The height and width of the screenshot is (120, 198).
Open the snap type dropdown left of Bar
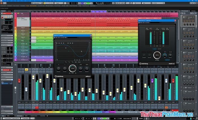[137, 3]
